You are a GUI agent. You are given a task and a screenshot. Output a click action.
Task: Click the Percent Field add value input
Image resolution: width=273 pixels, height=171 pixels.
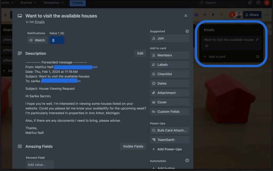click(40, 165)
